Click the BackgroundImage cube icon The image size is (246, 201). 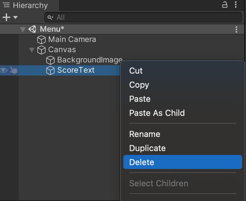(x=50, y=60)
